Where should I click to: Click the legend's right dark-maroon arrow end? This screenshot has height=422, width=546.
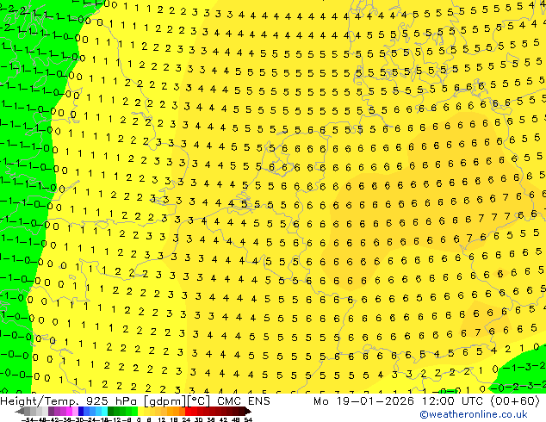(x=248, y=411)
